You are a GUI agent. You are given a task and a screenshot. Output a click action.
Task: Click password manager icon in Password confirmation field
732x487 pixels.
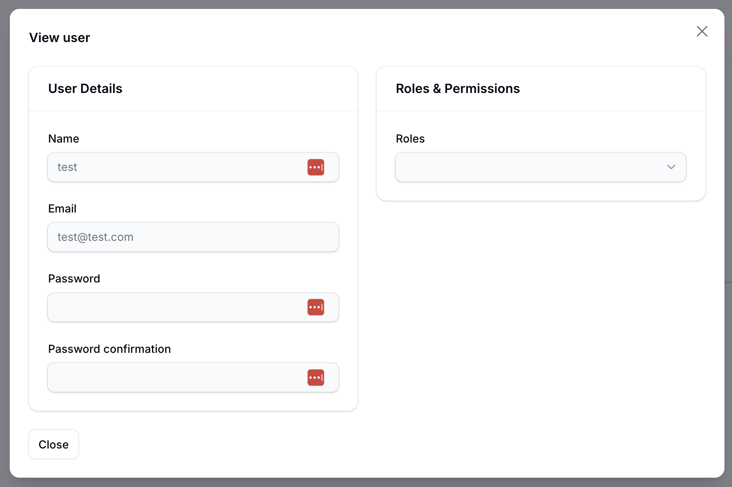[316, 378]
